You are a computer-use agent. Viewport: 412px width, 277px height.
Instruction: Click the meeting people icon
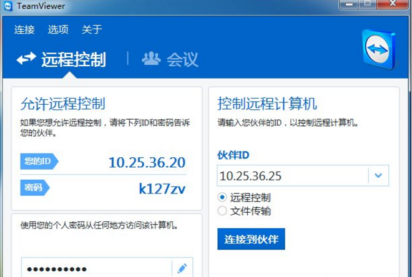click(x=151, y=59)
